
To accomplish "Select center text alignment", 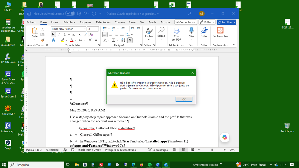I will (110, 34).
